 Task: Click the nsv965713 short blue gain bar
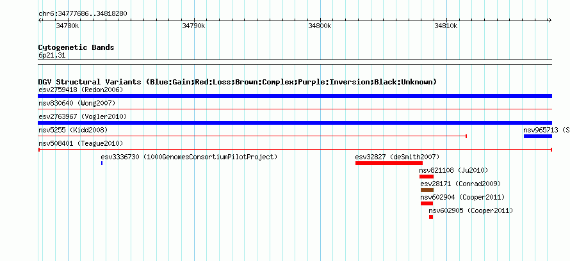coord(538,136)
